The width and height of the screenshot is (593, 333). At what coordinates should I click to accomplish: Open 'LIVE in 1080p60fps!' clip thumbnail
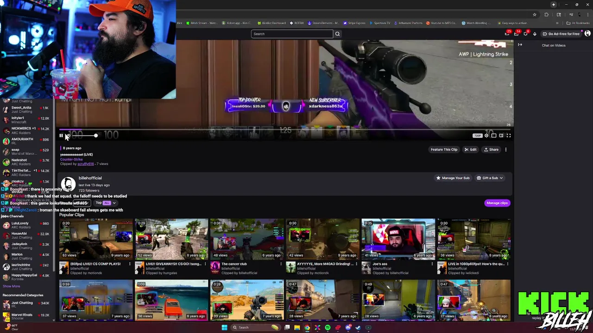[x=473, y=239]
